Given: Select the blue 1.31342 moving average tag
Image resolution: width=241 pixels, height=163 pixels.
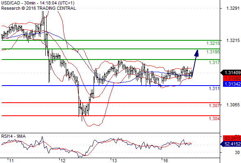Looking at the screenshot, I should pos(232,84).
